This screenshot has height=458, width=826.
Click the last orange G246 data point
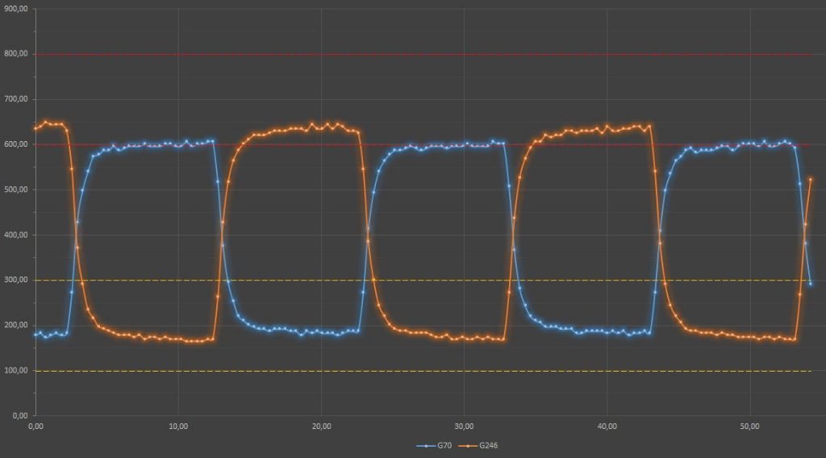[x=810, y=180]
